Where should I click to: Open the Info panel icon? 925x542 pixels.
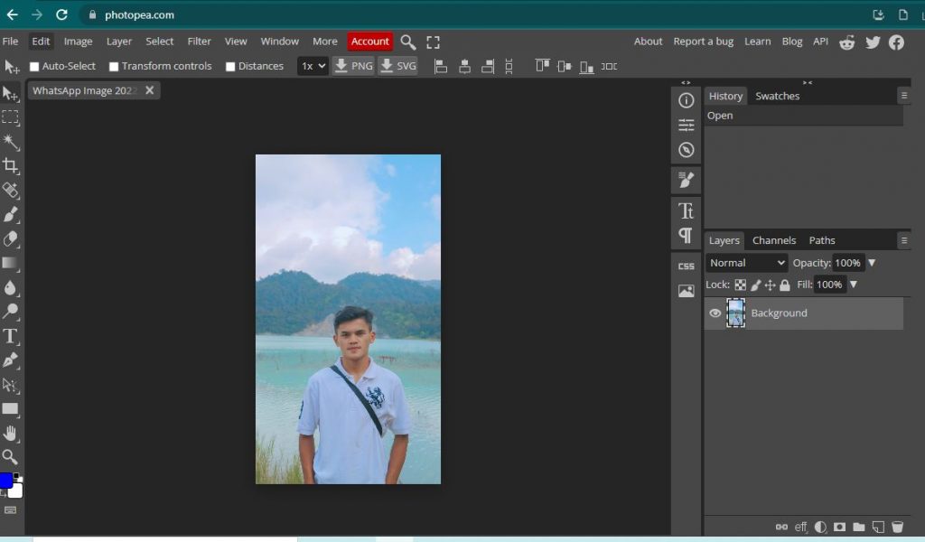(687, 100)
